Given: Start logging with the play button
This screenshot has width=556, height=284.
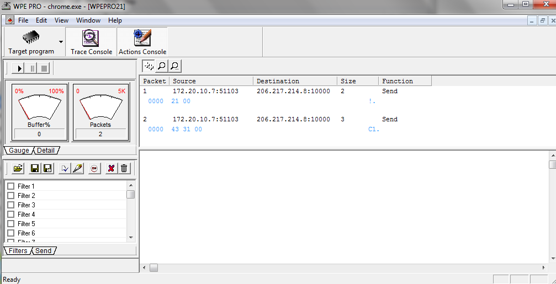Looking at the screenshot, I should point(19,68).
